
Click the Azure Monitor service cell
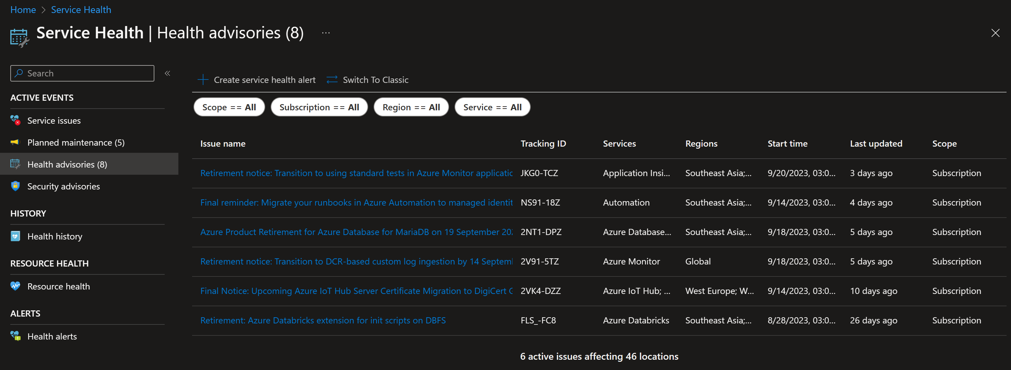pyautogui.click(x=631, y=261)
